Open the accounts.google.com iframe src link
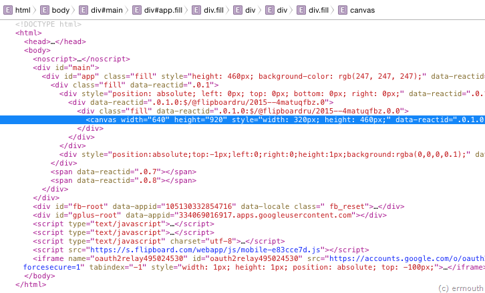This screenshot has height=293, width=485. coord(408,258)
